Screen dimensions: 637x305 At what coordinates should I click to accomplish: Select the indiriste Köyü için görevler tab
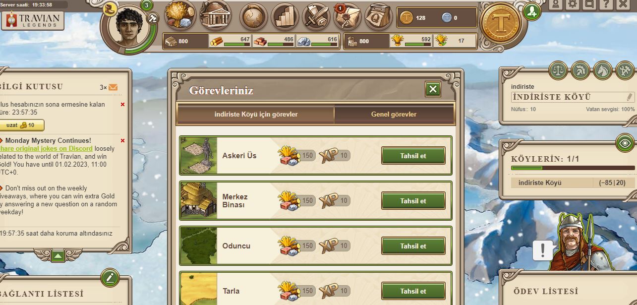tap(256, 114)
